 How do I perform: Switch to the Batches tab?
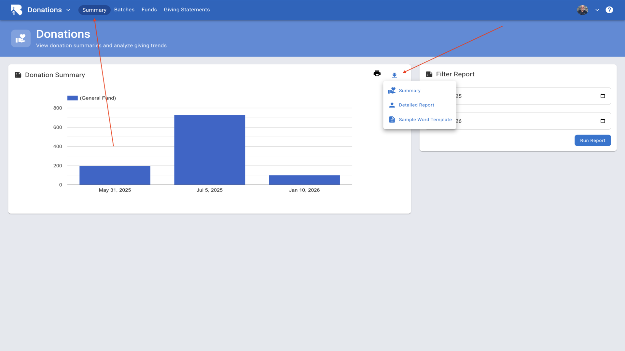point(124,10)
